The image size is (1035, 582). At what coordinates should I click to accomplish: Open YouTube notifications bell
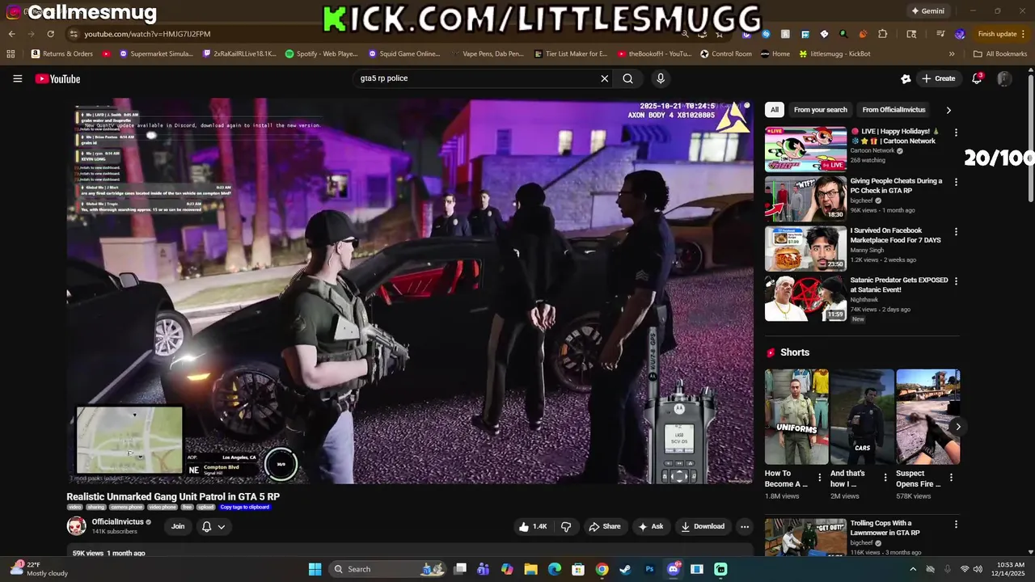[977, 78]
